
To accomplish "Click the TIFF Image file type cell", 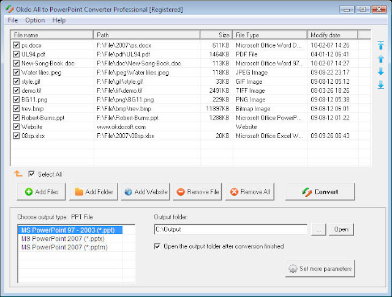I will (x=251, y=90).
